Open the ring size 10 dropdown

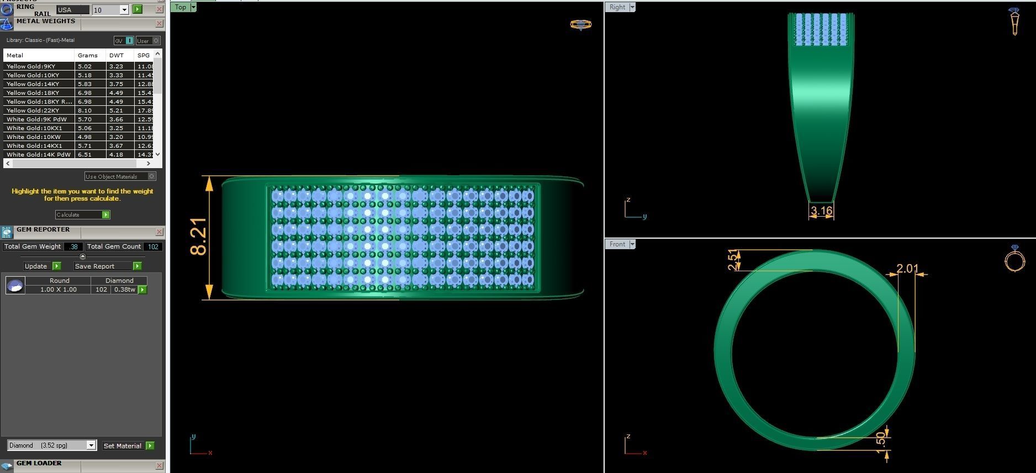click(124, 10)
